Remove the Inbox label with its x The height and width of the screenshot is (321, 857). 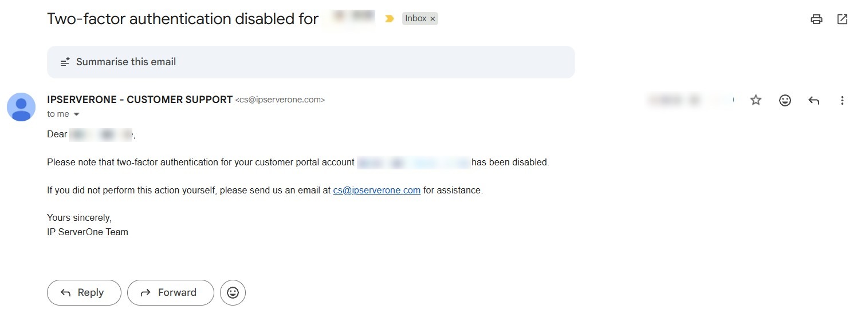click(433, 19)
